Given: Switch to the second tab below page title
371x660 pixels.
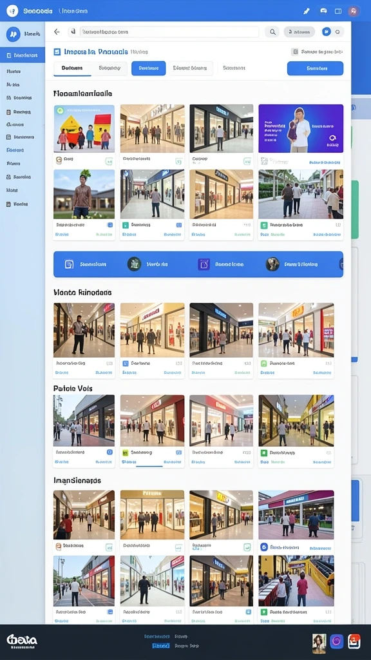Looking at the screenshot, I should click(109, 68).
